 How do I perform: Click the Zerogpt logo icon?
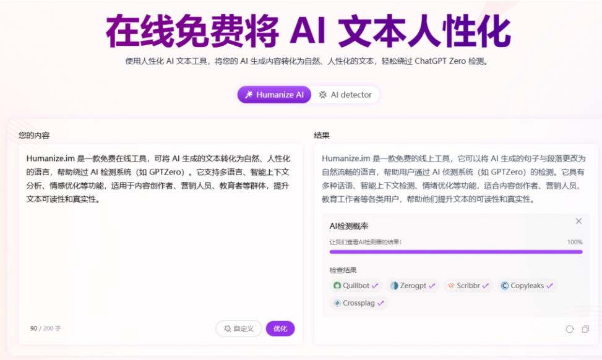point(394,286)
